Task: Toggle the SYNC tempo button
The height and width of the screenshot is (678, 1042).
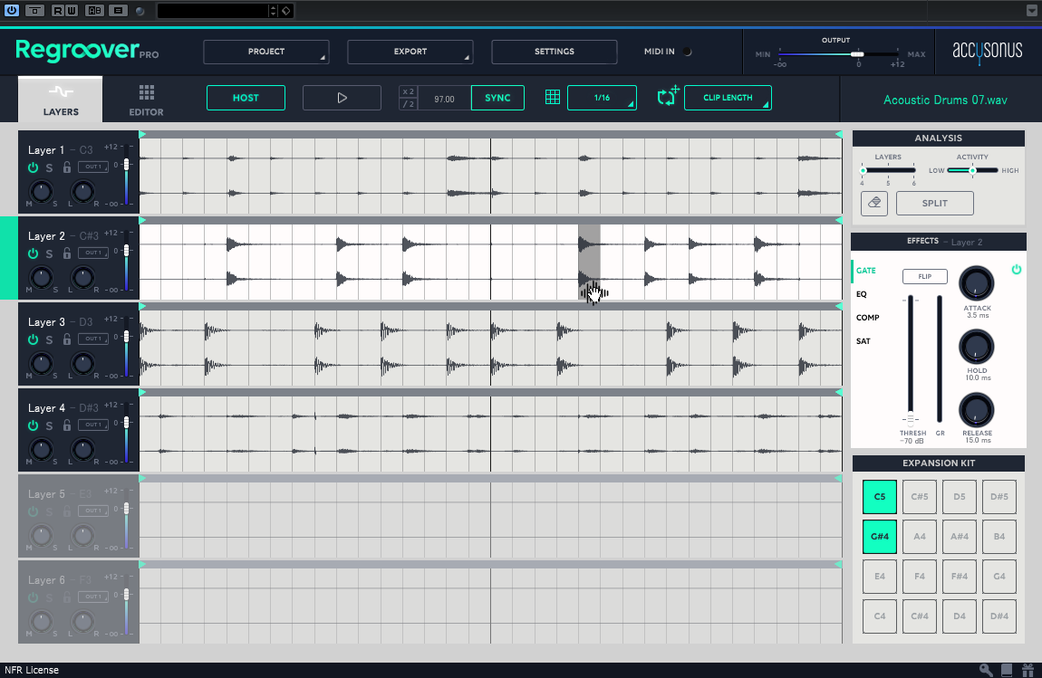Action: tap(497, 98)
